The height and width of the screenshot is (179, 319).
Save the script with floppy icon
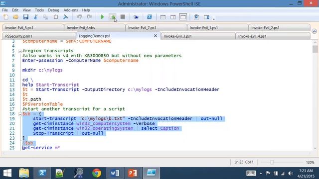click(25, 17)
